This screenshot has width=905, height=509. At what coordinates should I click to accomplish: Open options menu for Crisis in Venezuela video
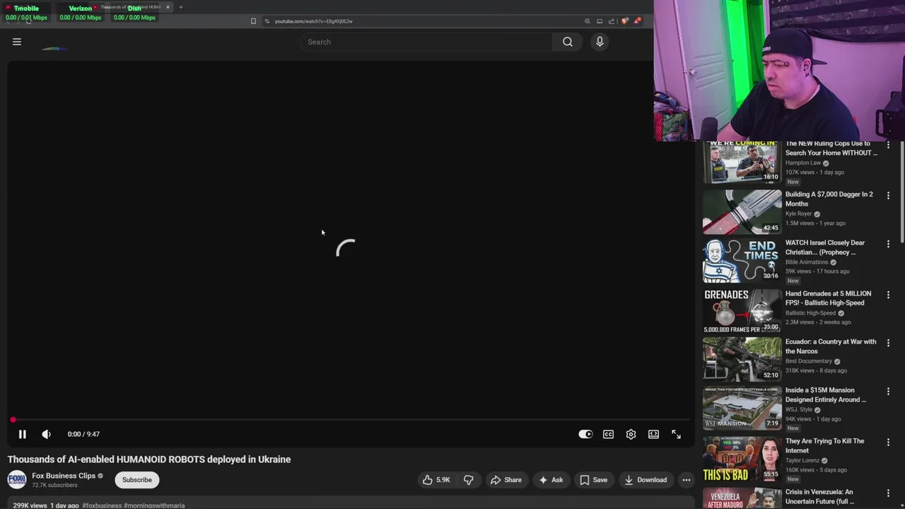click(x=888, y=493)
